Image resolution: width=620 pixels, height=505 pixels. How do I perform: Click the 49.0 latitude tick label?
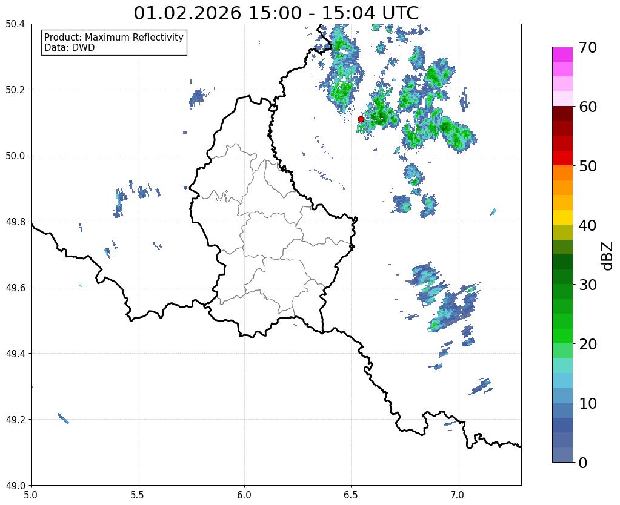pyautogui.click(x=15, y=486)
